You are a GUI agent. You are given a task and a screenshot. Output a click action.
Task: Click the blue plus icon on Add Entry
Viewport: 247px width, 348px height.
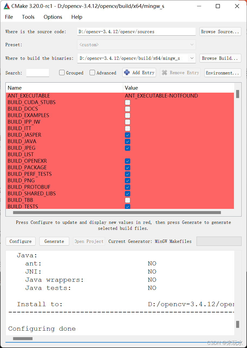coord(127,73)
